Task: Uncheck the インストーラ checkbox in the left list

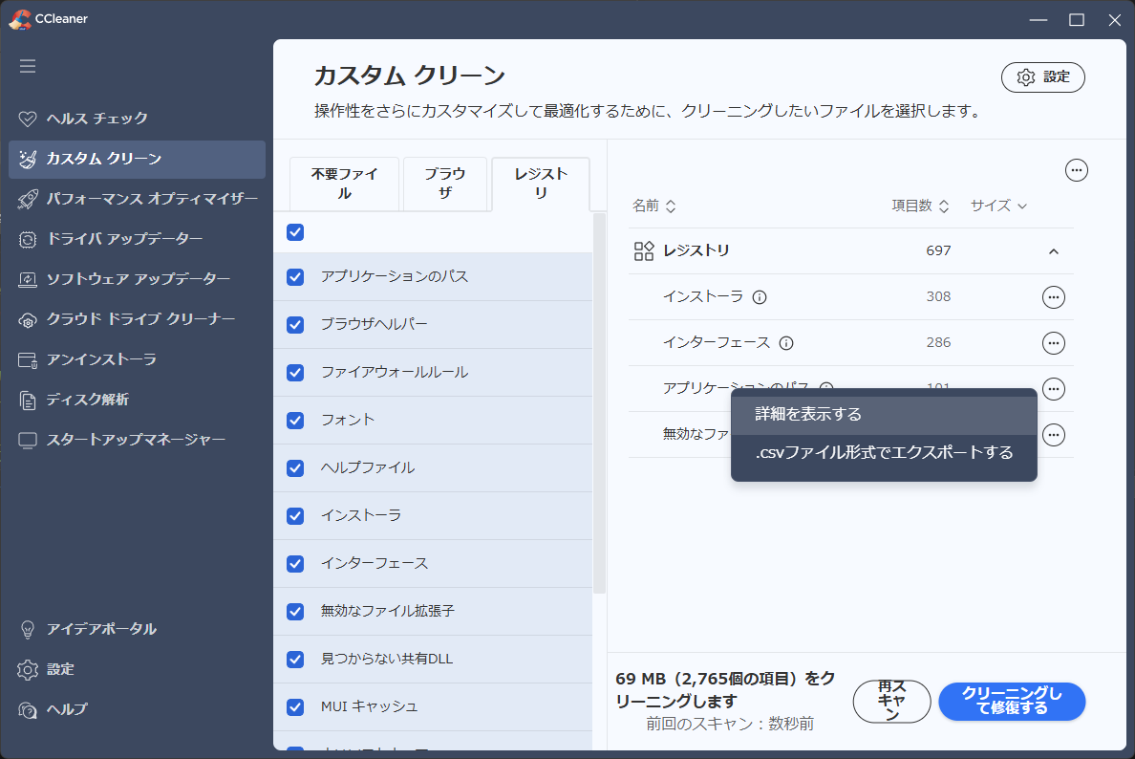Action: (x=295, y=516)
